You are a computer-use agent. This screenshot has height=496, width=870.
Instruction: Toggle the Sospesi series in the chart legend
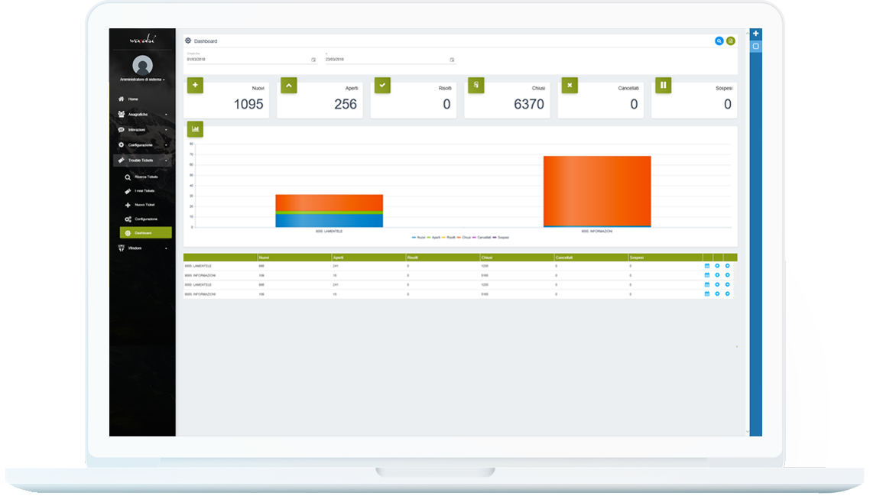tap(501, 238)
